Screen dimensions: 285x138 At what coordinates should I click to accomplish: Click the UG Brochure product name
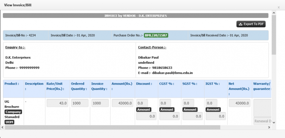pos(12,104)
